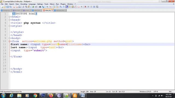Click the Start Recording macro icon
The width and height of the screenshot is (175, 98).
click(x=85, y=7)
